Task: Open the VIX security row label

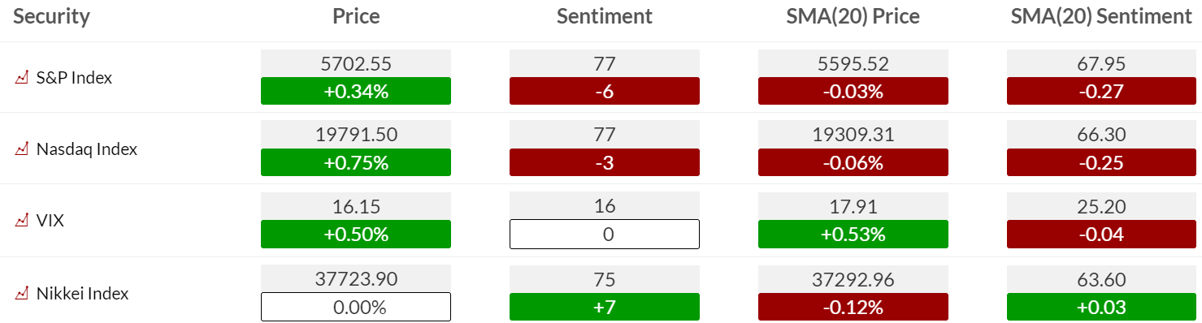Action: (x=50, y=220)
